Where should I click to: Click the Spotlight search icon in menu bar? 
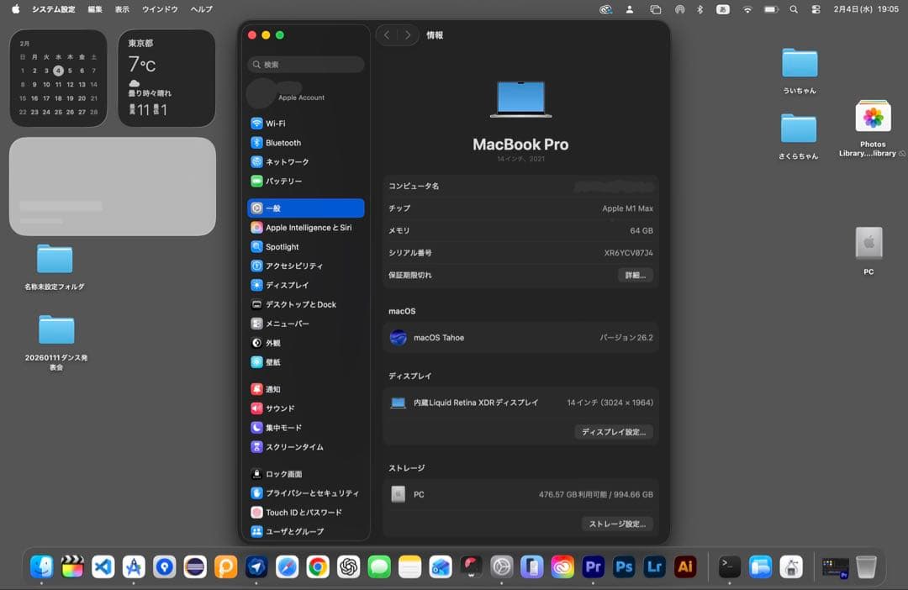click(x=793, y=10)
